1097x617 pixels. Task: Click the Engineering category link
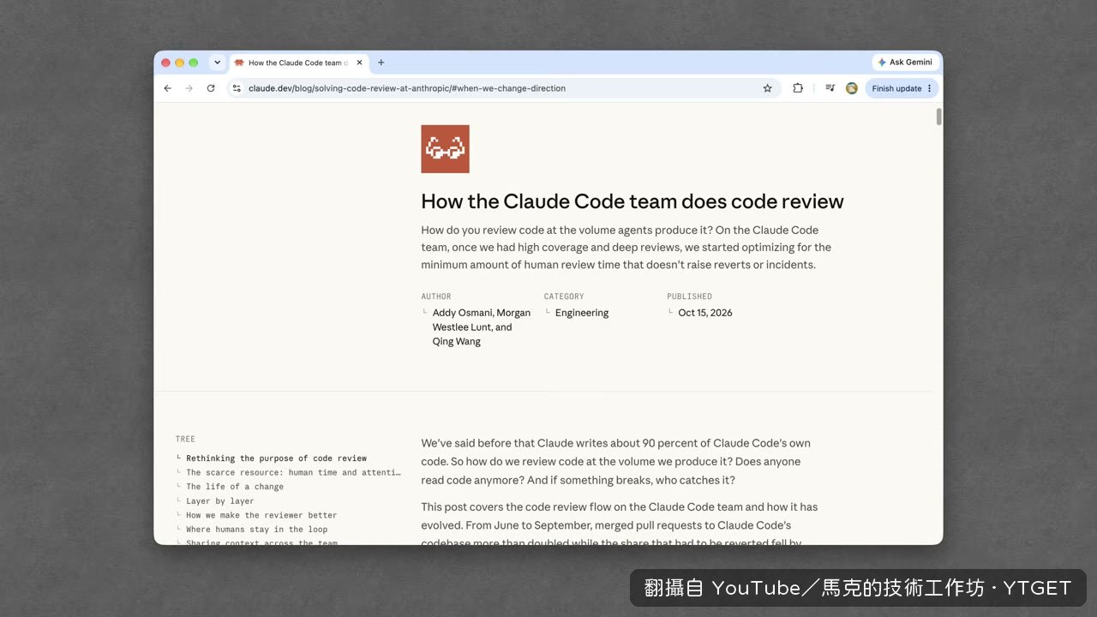tap(582, 313)
